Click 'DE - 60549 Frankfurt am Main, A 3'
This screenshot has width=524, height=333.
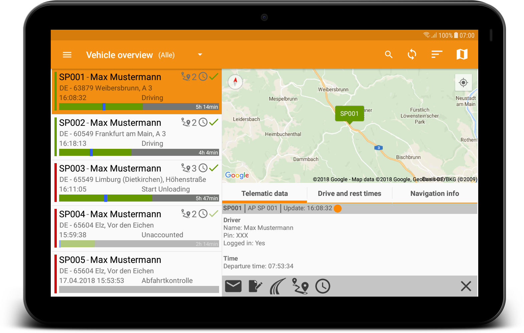(x=113, y=134)
